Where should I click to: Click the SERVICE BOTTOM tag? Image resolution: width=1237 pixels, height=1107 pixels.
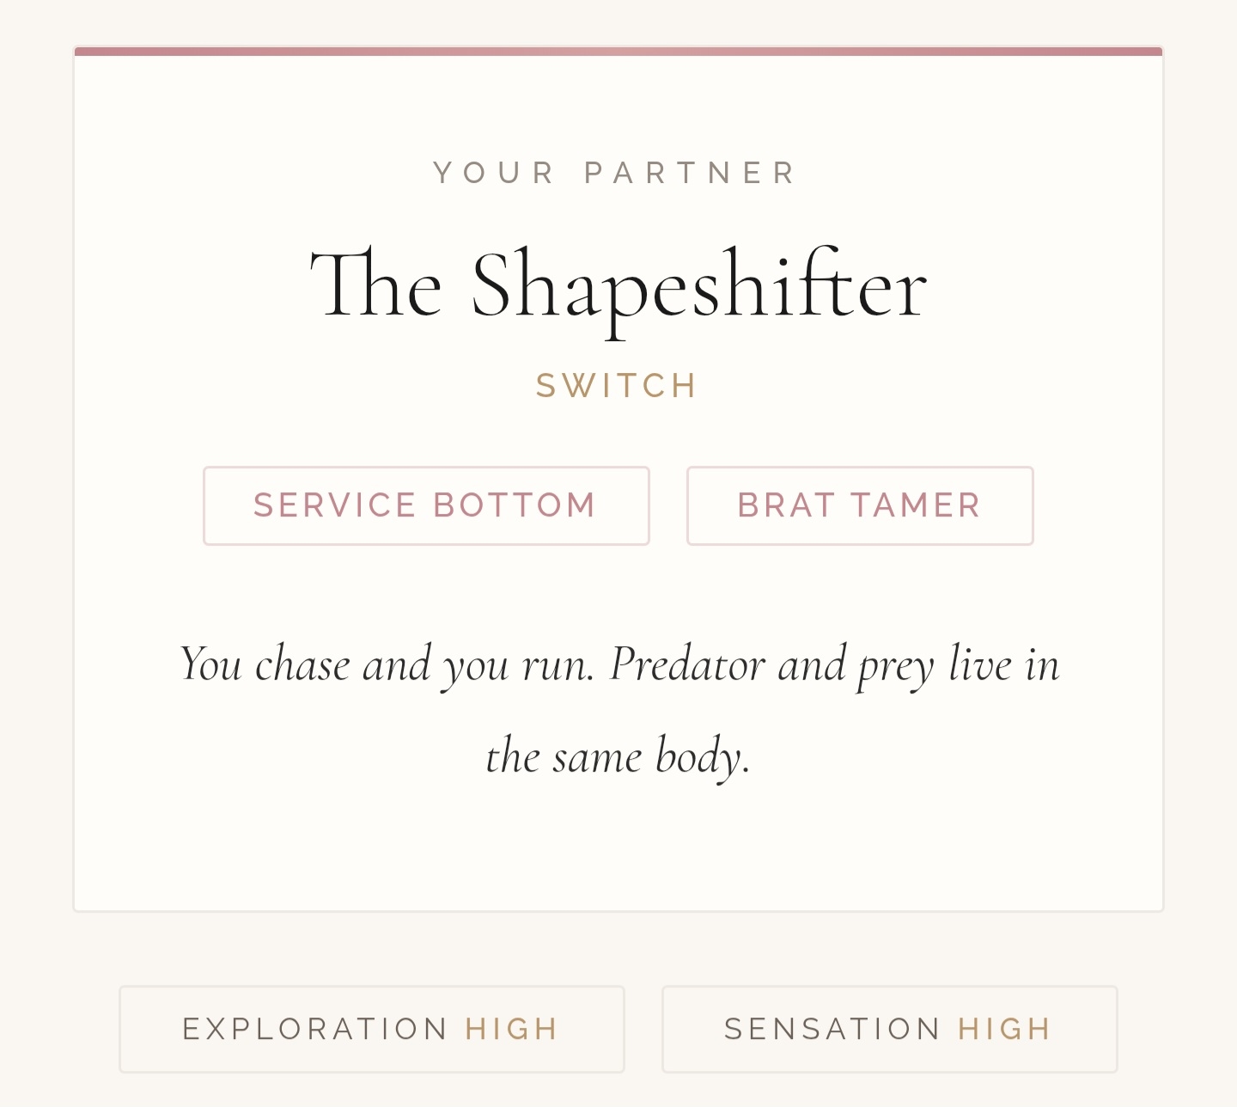pos(426,505)
